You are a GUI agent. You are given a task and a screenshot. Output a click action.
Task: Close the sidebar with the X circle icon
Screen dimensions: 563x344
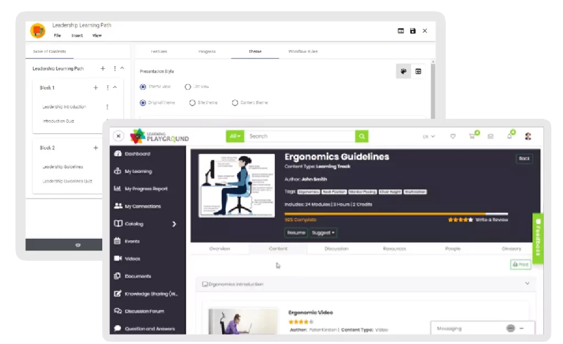click(118, 136)
